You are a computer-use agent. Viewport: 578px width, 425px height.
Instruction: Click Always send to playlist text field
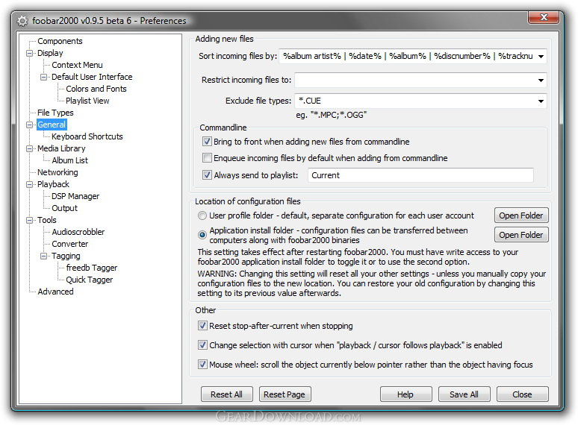click(x=420, y=175)
